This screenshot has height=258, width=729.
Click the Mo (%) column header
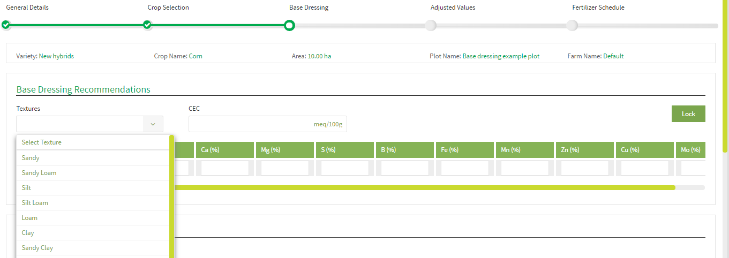coord(691,150)
